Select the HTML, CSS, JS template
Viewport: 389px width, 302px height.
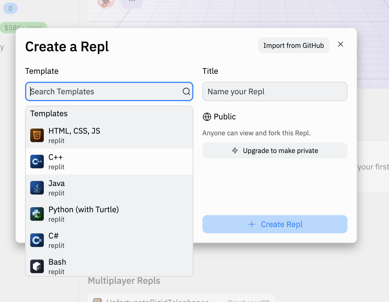109,135
